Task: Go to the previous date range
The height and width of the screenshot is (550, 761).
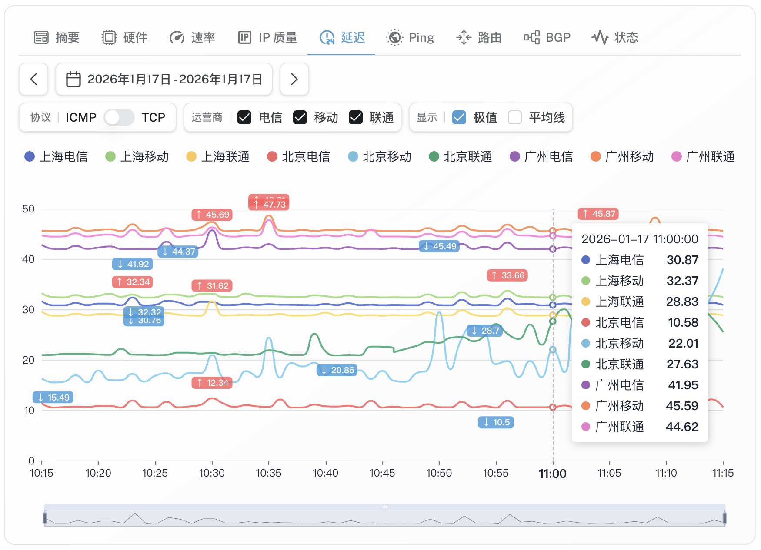Action: (x=33, y=79)
